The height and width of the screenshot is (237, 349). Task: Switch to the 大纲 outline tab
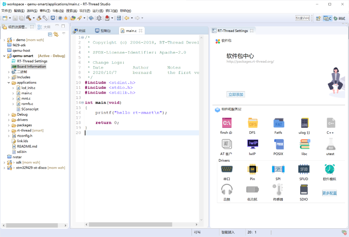44,27
